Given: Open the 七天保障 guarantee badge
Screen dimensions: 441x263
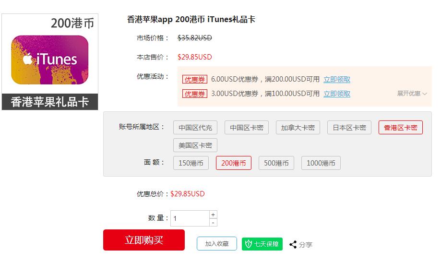Looking at the screenshot, I should click(262, 244).
